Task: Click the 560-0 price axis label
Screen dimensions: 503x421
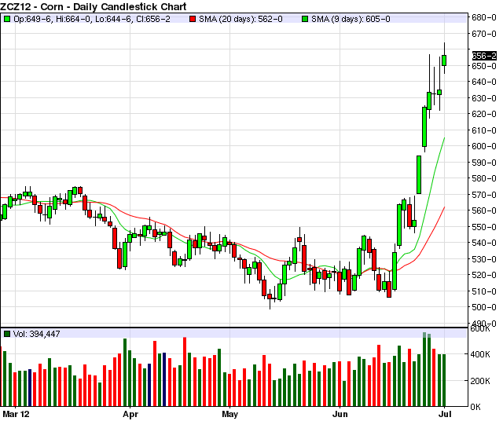Action: point(484,210)
